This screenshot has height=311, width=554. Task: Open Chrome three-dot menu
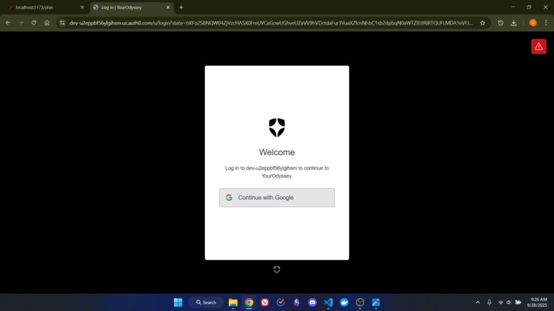[546, 23]
